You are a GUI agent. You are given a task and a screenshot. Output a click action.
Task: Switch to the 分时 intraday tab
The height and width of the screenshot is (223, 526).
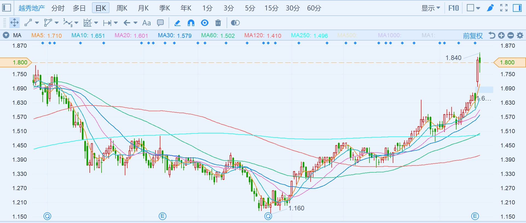58,8
